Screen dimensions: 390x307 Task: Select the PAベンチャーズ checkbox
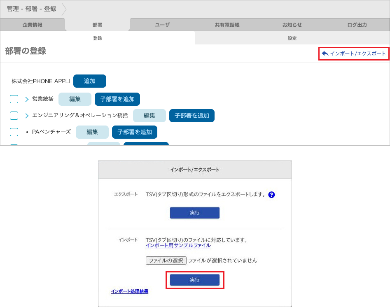[x=14, y=132]
